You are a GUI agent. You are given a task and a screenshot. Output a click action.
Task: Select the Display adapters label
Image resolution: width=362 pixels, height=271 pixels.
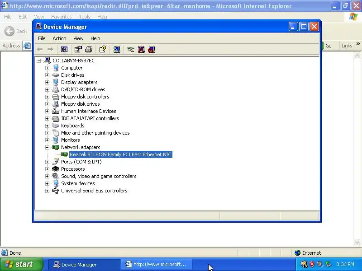79,82
